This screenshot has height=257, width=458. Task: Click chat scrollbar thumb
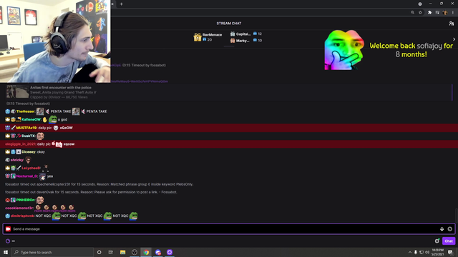tap(457, 215)
